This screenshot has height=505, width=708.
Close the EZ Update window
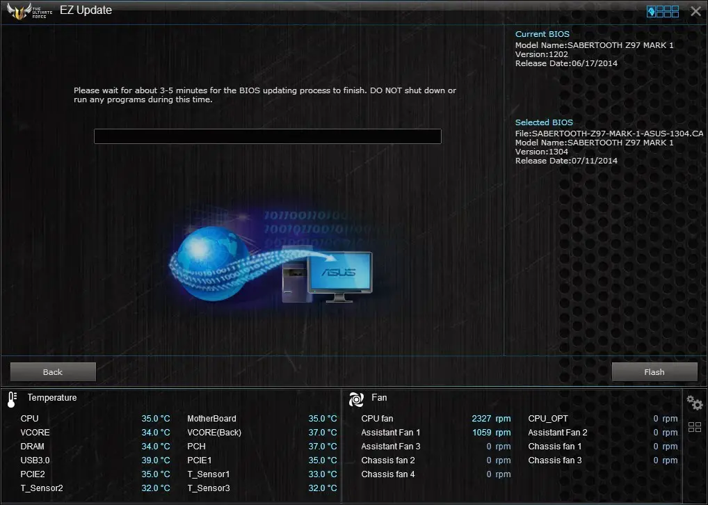coord(695,11)
